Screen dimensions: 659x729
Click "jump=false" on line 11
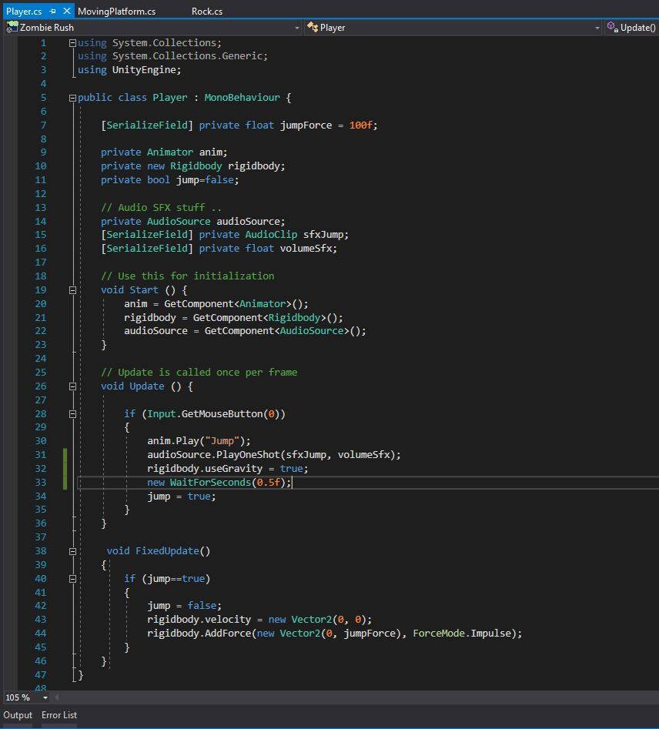click(x=205, y=180)
